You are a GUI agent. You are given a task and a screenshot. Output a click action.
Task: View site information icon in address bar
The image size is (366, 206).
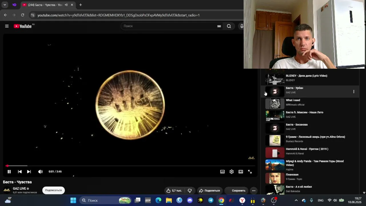click(33, 15)
